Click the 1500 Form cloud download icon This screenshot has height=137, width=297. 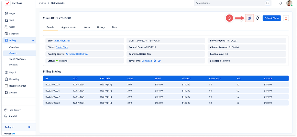(155, 61)
